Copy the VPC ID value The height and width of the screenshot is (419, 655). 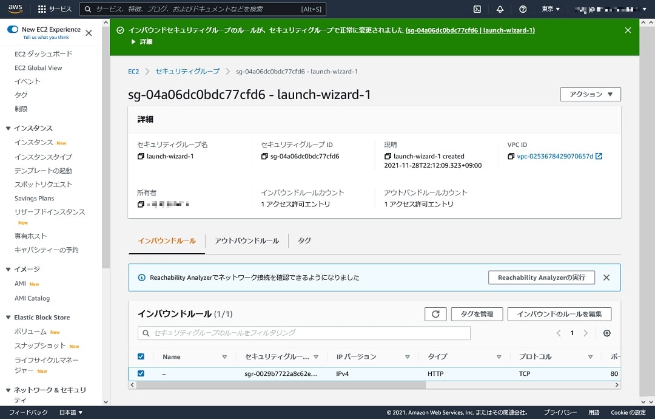pos(511,156)
